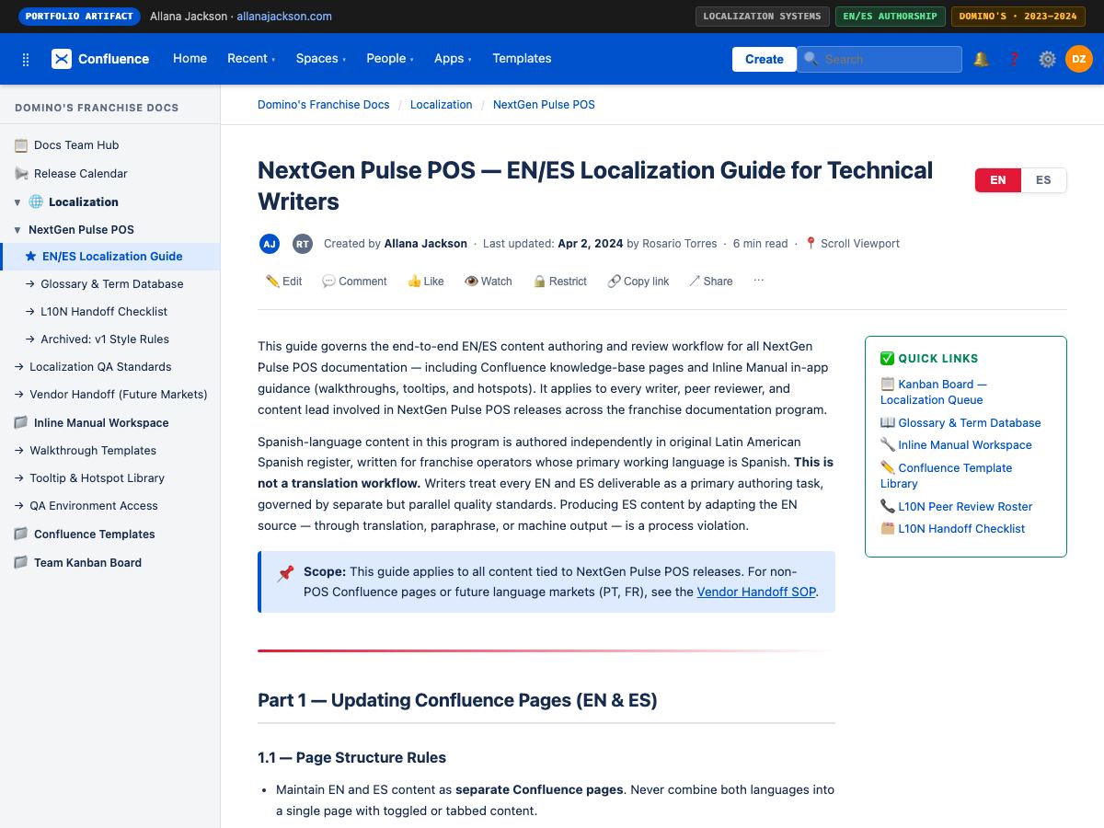Like this page

coord(425,282)
